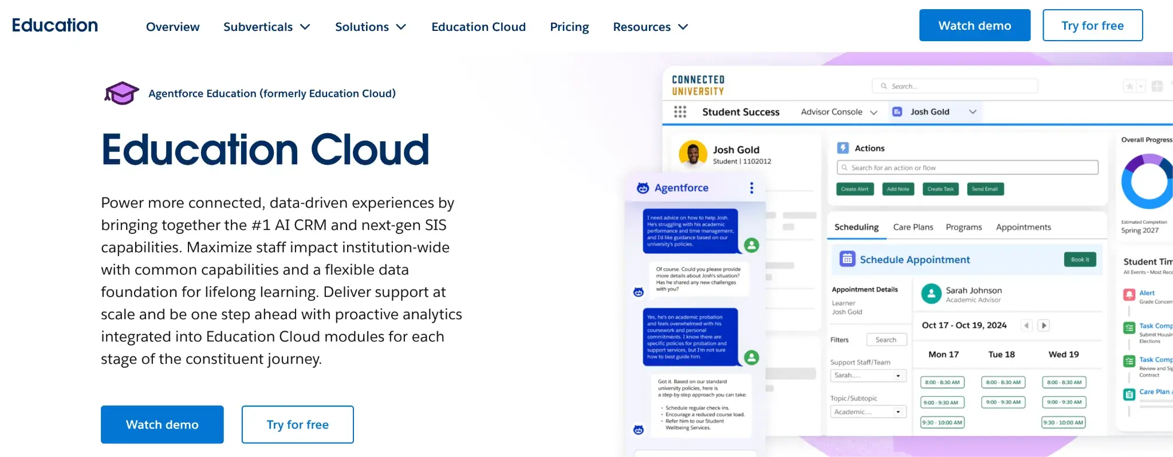Switch to the Programs tab
Viewport: 1173px width, 457px height.
click(x=964, y=227)
